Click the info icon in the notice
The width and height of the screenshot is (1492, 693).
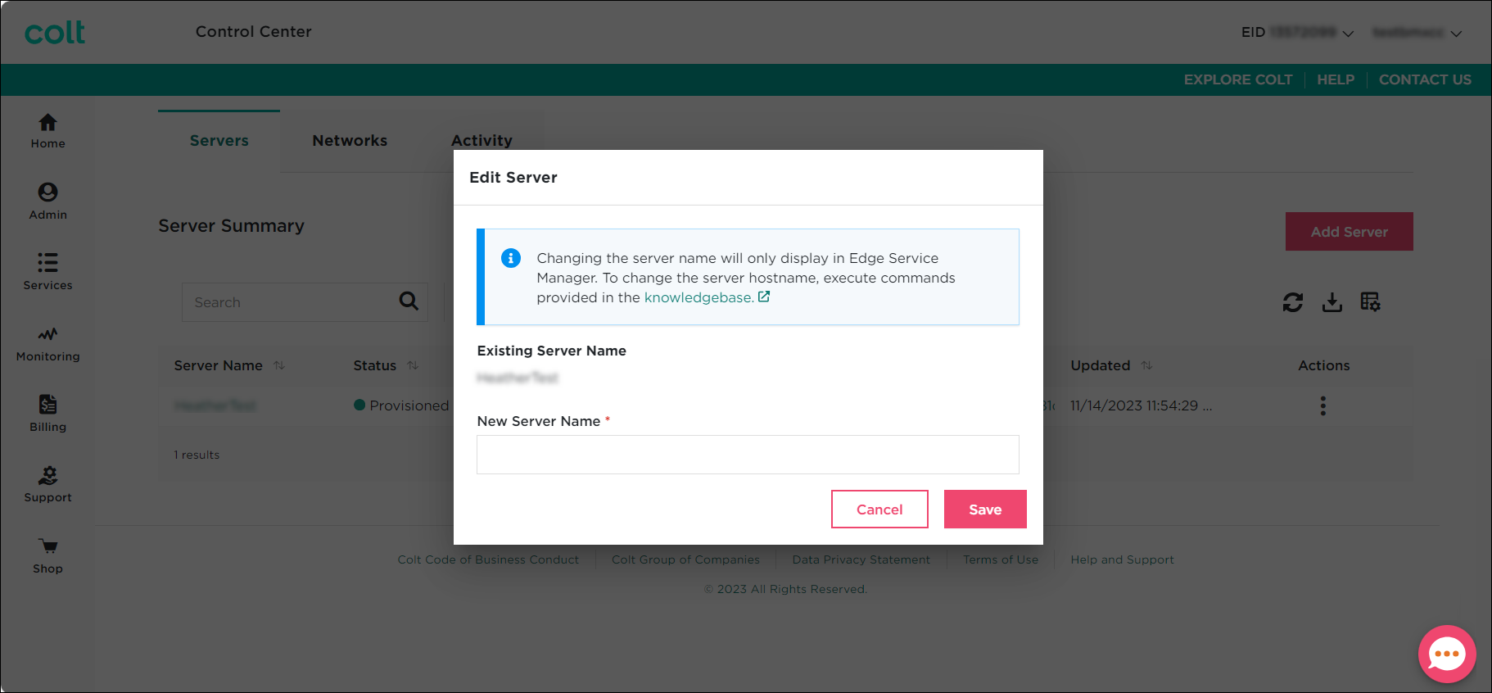point(511,258)
